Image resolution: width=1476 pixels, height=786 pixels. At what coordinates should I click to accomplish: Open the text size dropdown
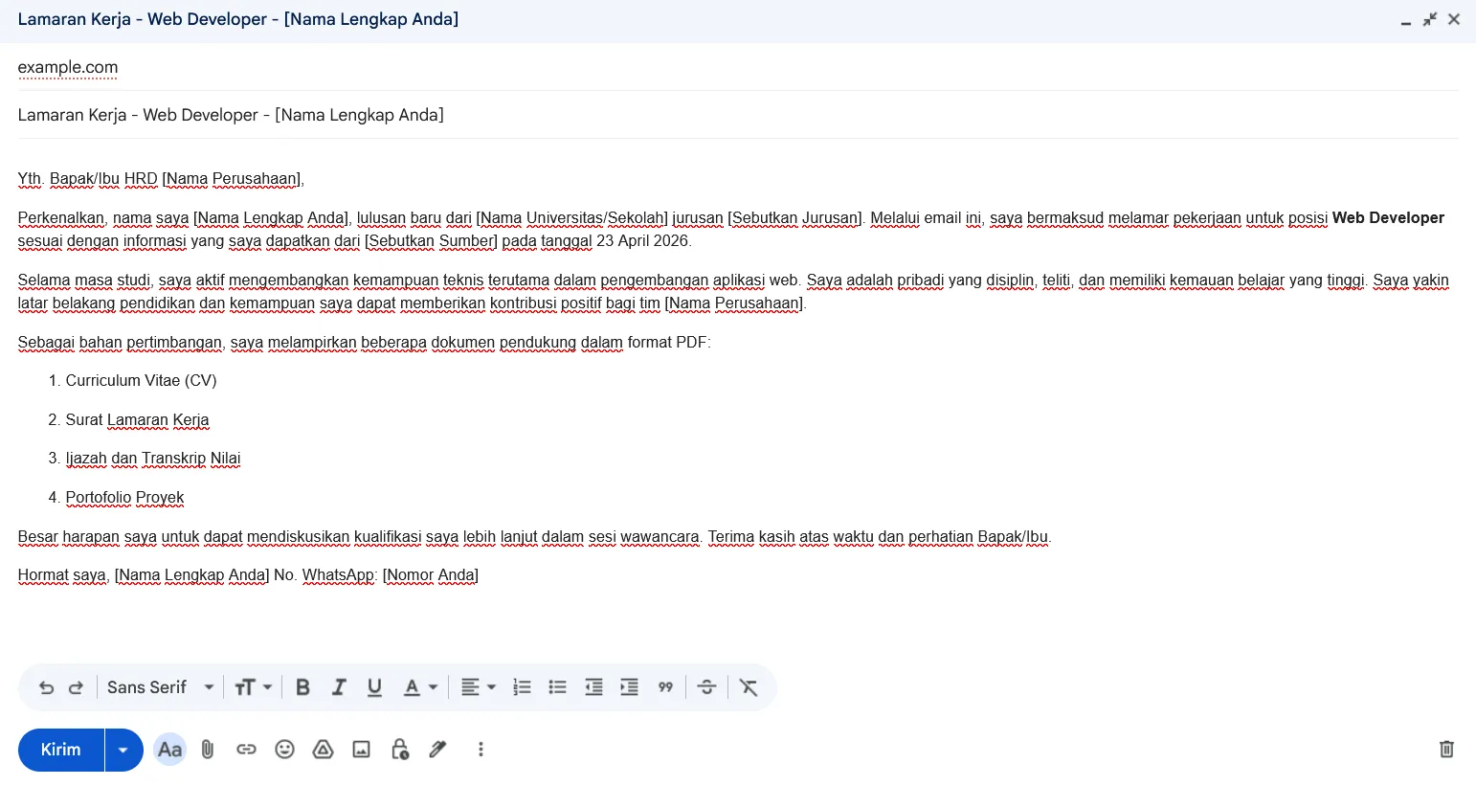[252, 686]
